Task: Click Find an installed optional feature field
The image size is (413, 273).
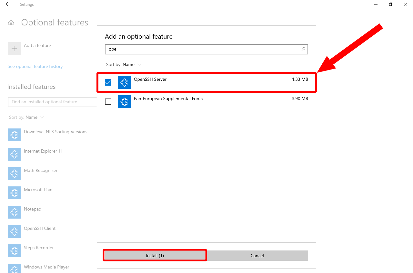Action: click(x=52, y=102)
